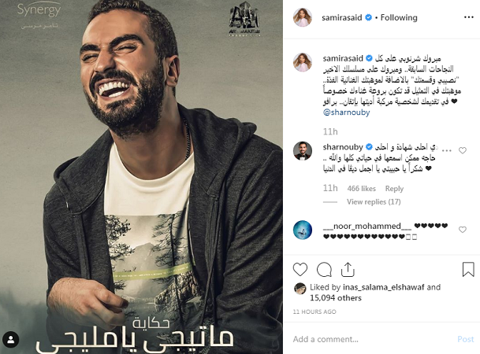View the 15,094 others likes list
Viewport: 480px width, 354px height.
tap(336, 298)
